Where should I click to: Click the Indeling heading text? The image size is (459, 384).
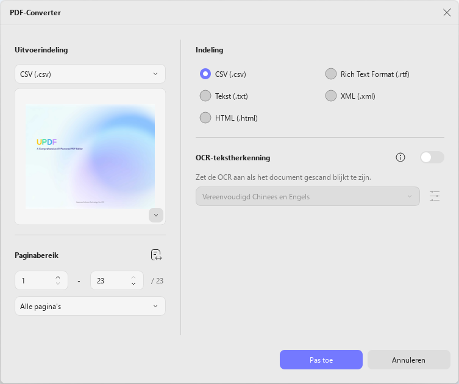[x=209, y=50]
